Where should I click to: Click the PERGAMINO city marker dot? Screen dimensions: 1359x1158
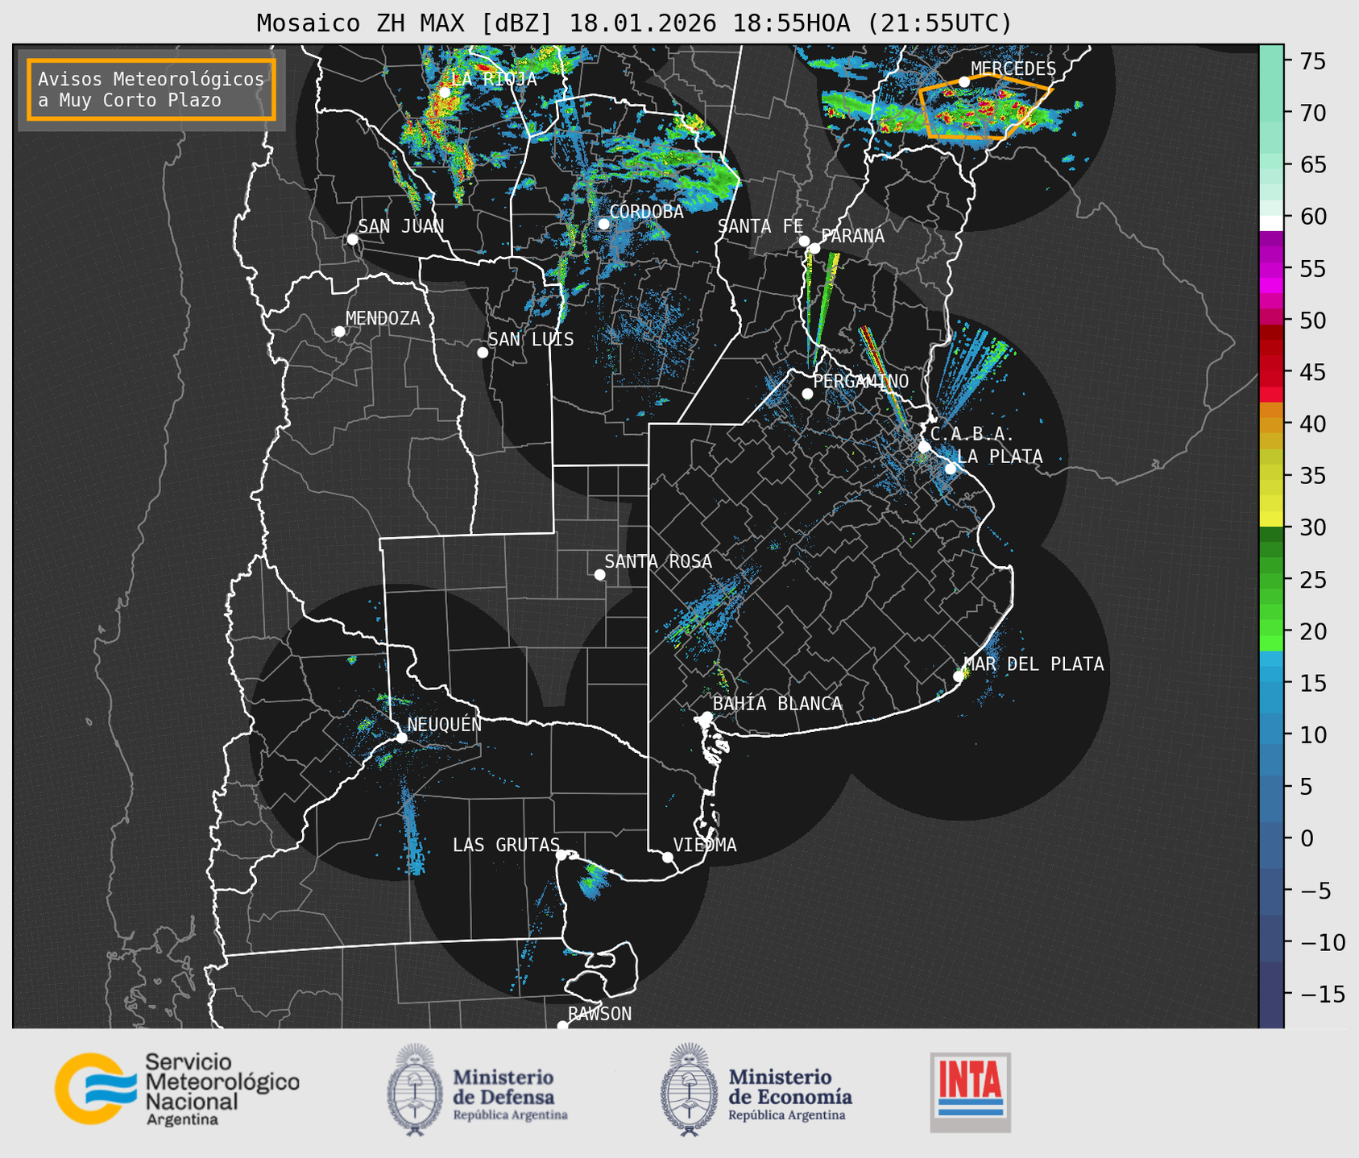click(x=807, y=394)
